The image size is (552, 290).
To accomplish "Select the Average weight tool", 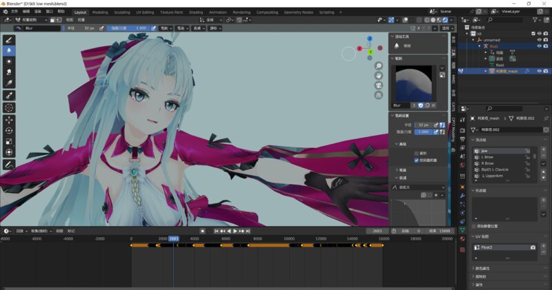I will tap(9, 61).
